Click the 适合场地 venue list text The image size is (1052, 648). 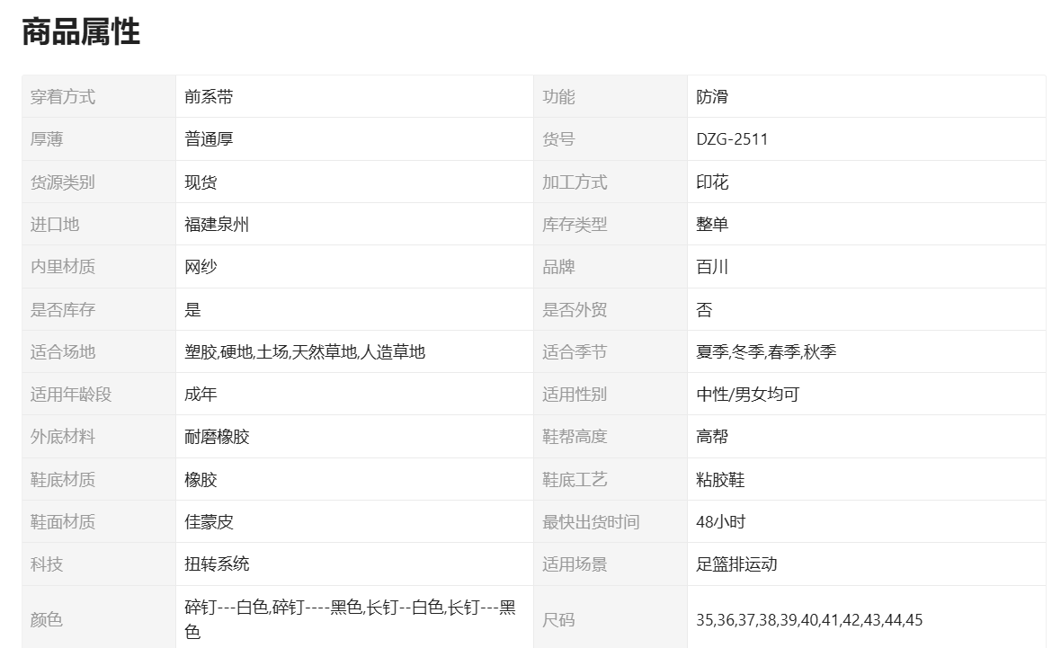305,352
